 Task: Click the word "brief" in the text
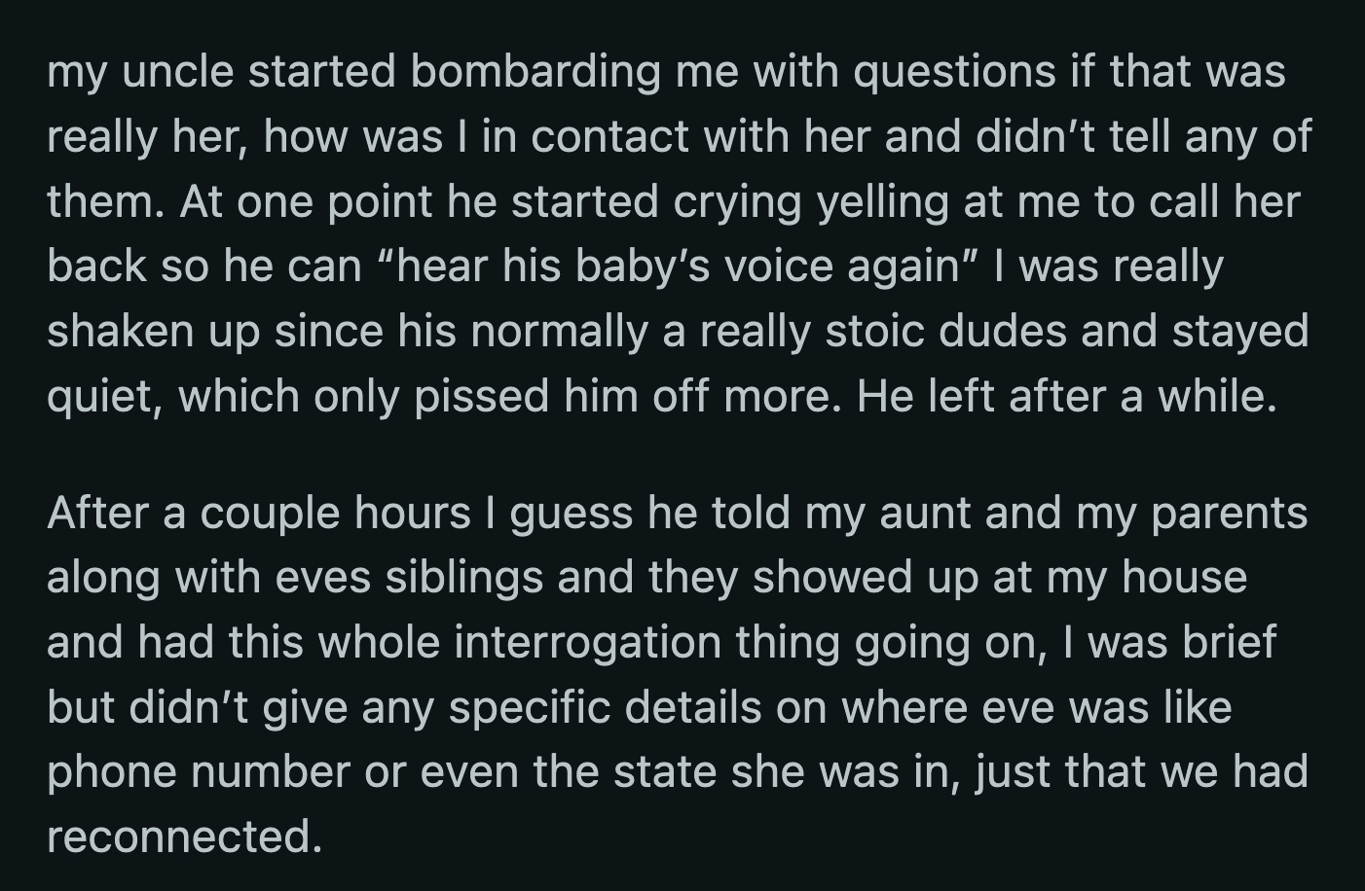pyautogui.click(x=1228, y=643)
